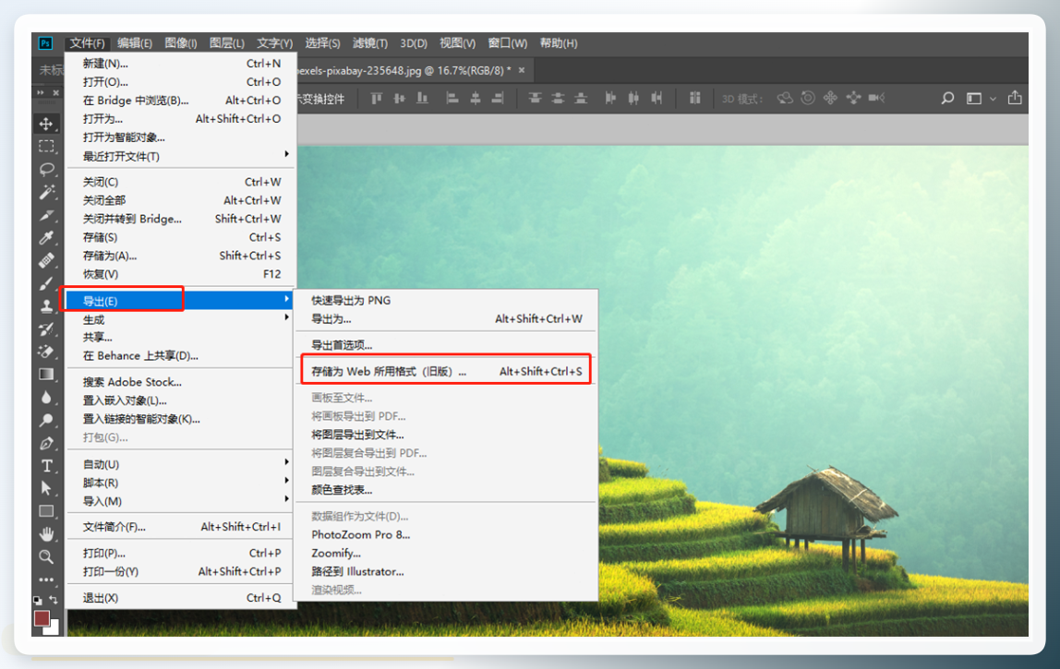Image resolution: width=1060 pixels, height=669 pixels.
Task: Choose 文件简介(F)...
Action: (180, 526)
